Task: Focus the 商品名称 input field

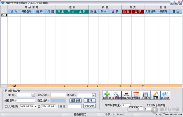Action: click(x=58, y=95)
